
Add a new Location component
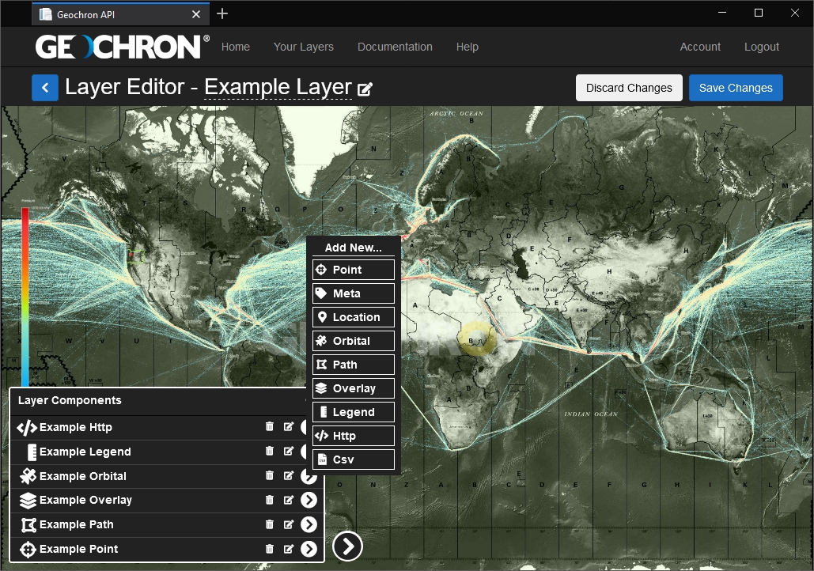point(354,317)
